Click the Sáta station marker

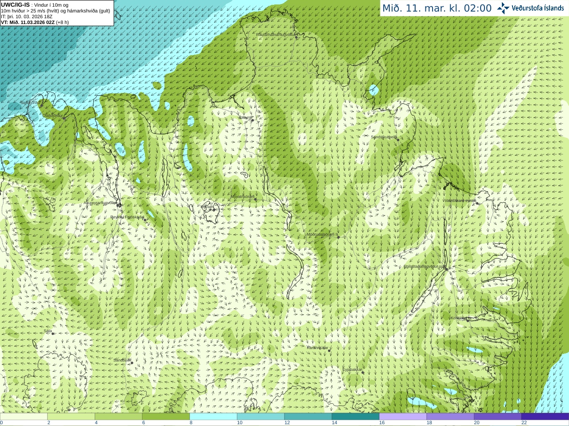(x=53, y=334)
